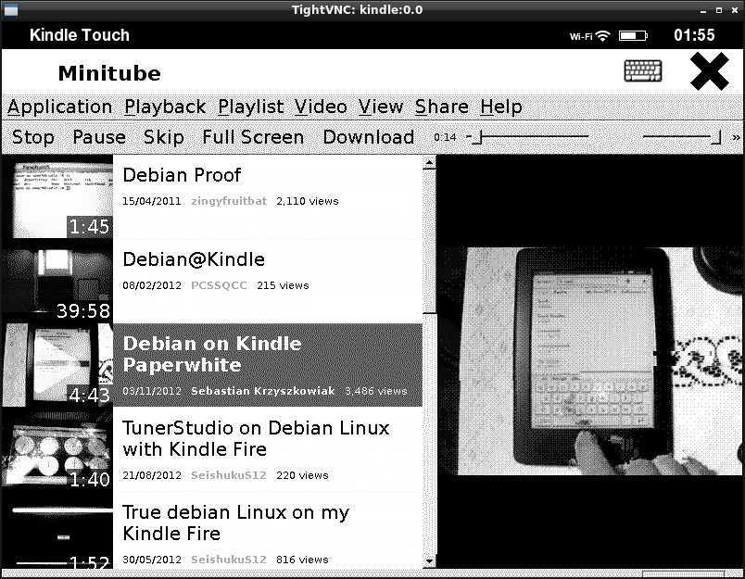
Task: Select Debian on Kindle Paperwhite thumbnail
Action: (x=57, y=365)
